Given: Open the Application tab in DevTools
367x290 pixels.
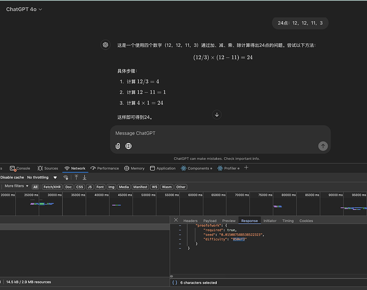Looking at the screenshot, I should click(163, 169).
